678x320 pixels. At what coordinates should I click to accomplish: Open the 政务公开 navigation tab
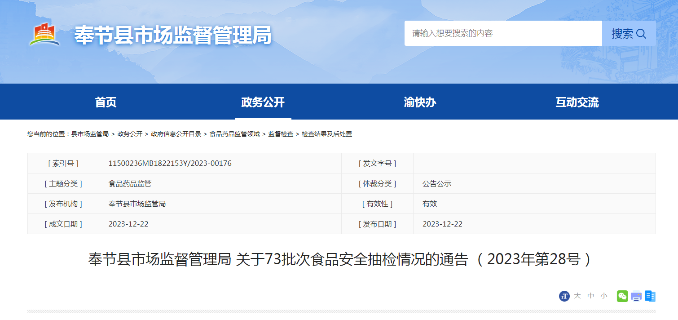(263, 102)
